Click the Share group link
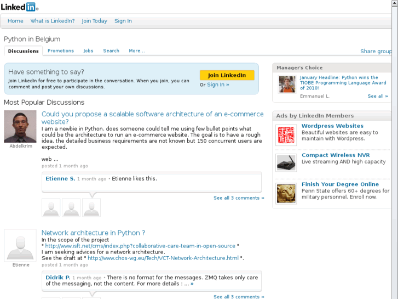 pos(376,51)
